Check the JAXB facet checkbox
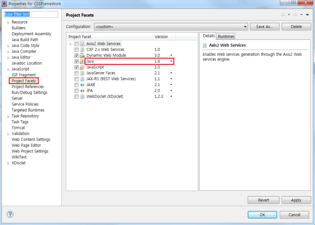 click(77, 85)
